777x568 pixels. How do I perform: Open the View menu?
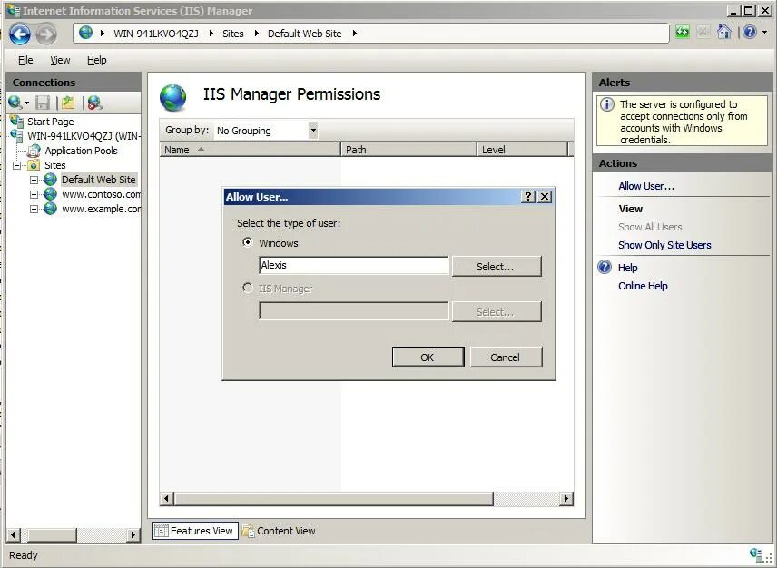(x=60, y=60)
